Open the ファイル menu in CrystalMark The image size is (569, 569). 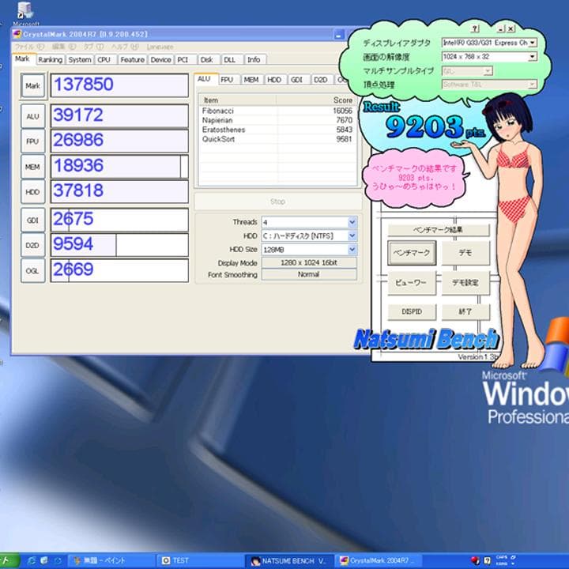coord(29,47)
